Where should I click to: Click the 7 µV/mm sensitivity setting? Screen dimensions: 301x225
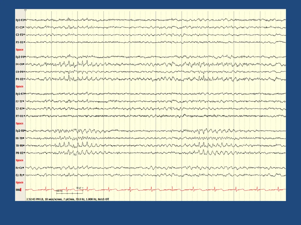tap(69, 199)
